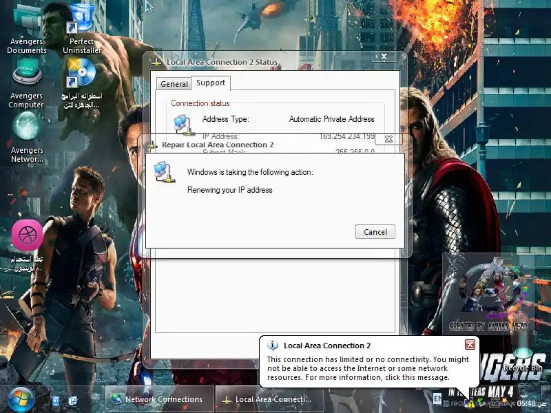Click the 'Automatic Private Address' value

[331, 119]
